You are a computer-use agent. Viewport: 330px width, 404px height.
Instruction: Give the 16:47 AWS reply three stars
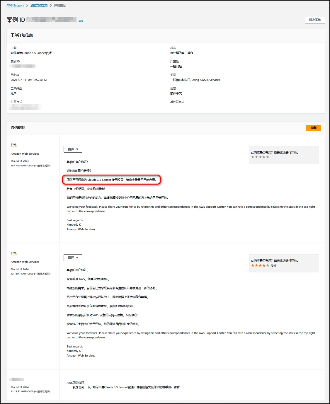click(x=260, y=157)
